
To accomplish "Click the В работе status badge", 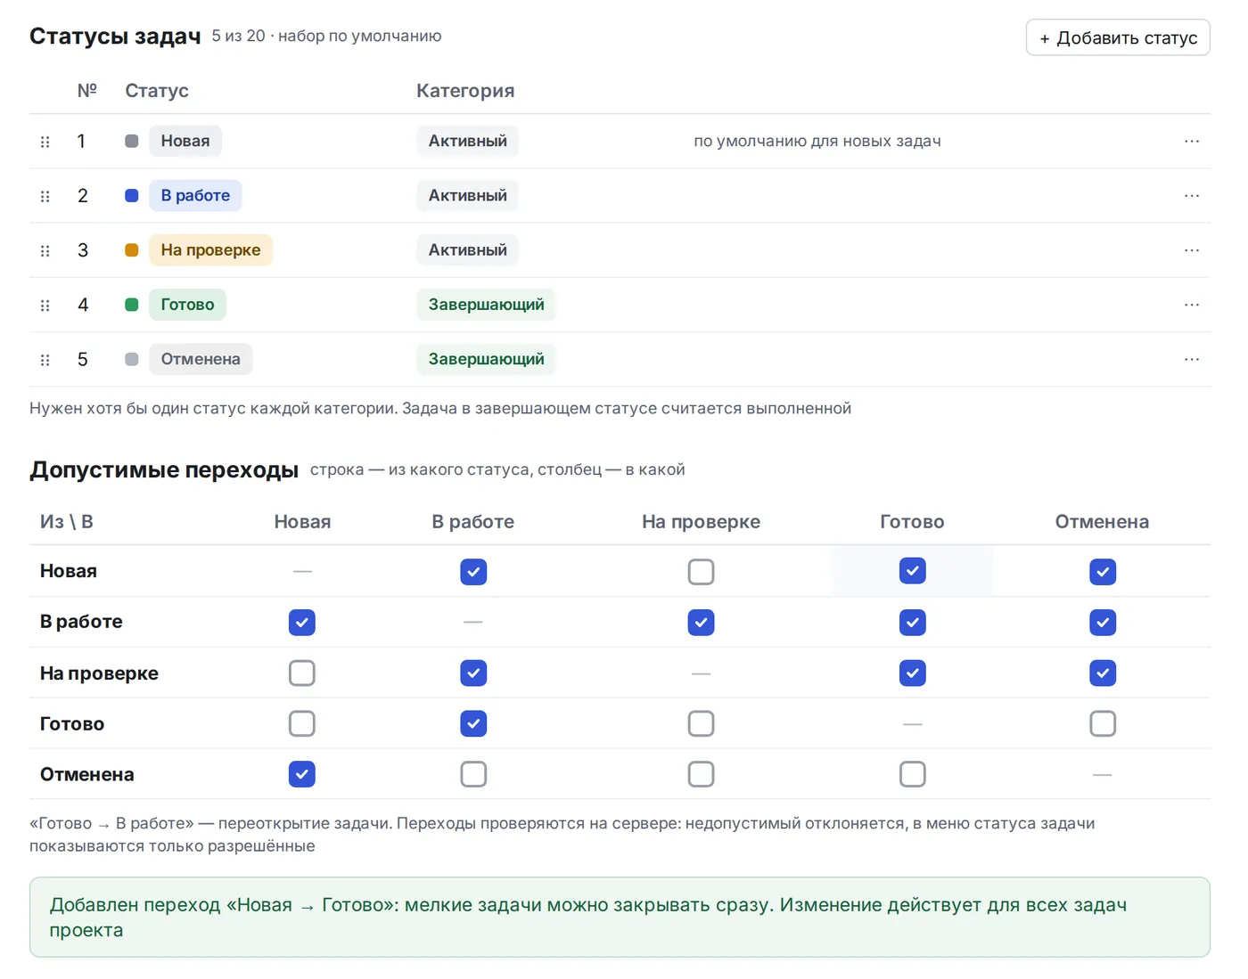I will coord(195,195).
